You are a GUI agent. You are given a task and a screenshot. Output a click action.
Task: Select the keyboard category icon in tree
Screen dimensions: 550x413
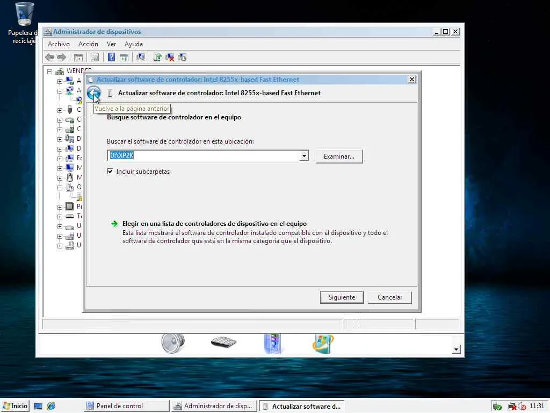click(x=70, y=216)
